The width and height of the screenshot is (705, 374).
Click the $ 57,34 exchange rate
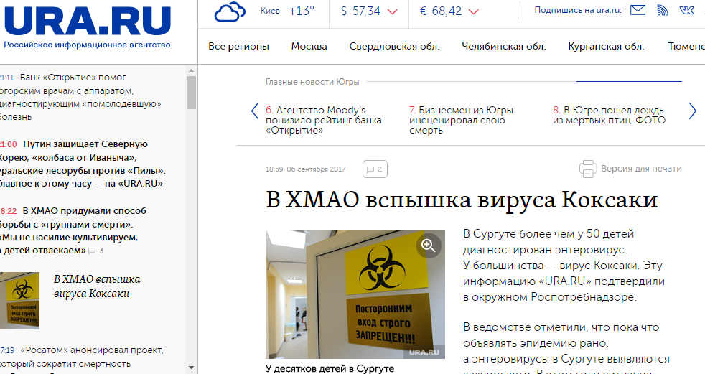pyautogui.click(x=360, y=11)
